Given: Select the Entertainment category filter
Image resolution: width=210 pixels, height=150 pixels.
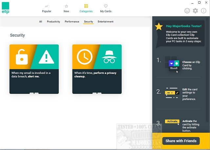Looking at the screenshot, I should [x=106, y=22].
